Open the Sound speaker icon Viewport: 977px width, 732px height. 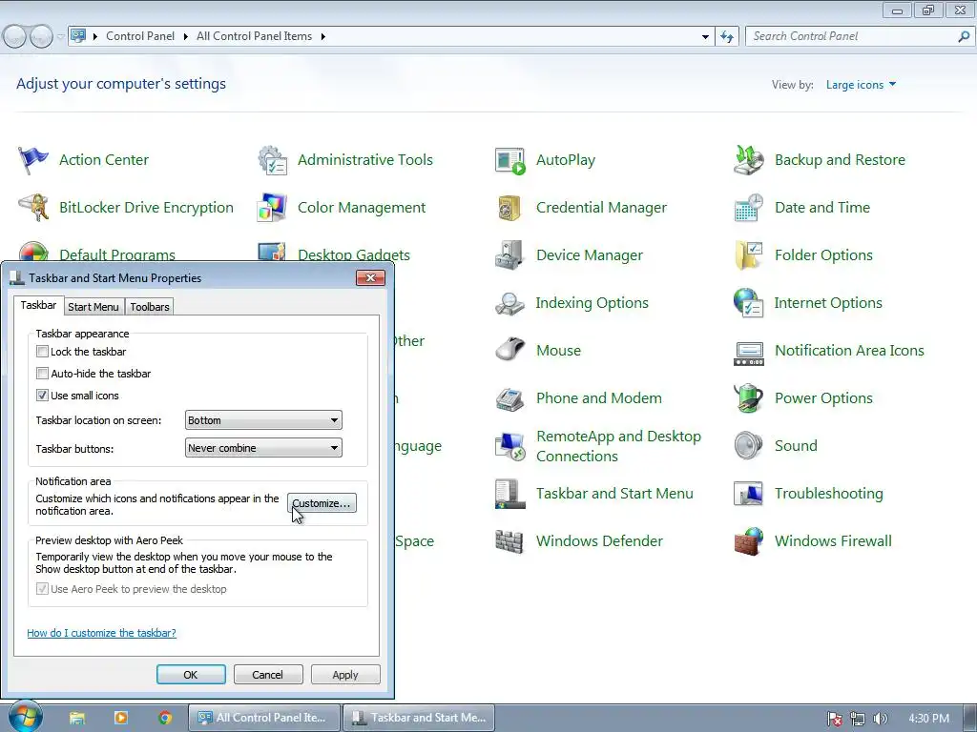pos(748,446)
